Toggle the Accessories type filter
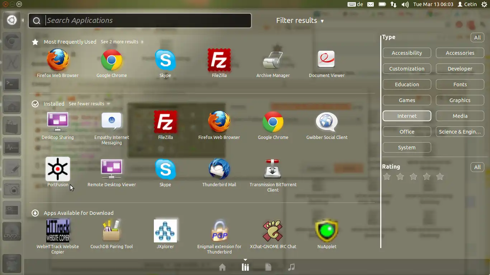Viewport: 490px width, 275px height. (460, 53)
